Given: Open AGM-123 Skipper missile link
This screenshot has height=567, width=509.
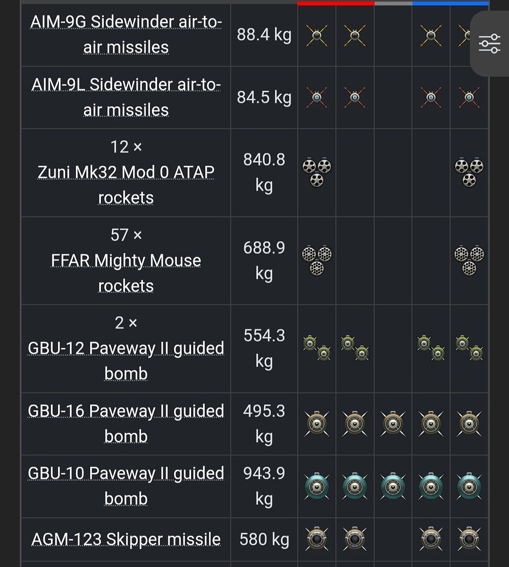Looking at the screenshot, I should (126, 539).
